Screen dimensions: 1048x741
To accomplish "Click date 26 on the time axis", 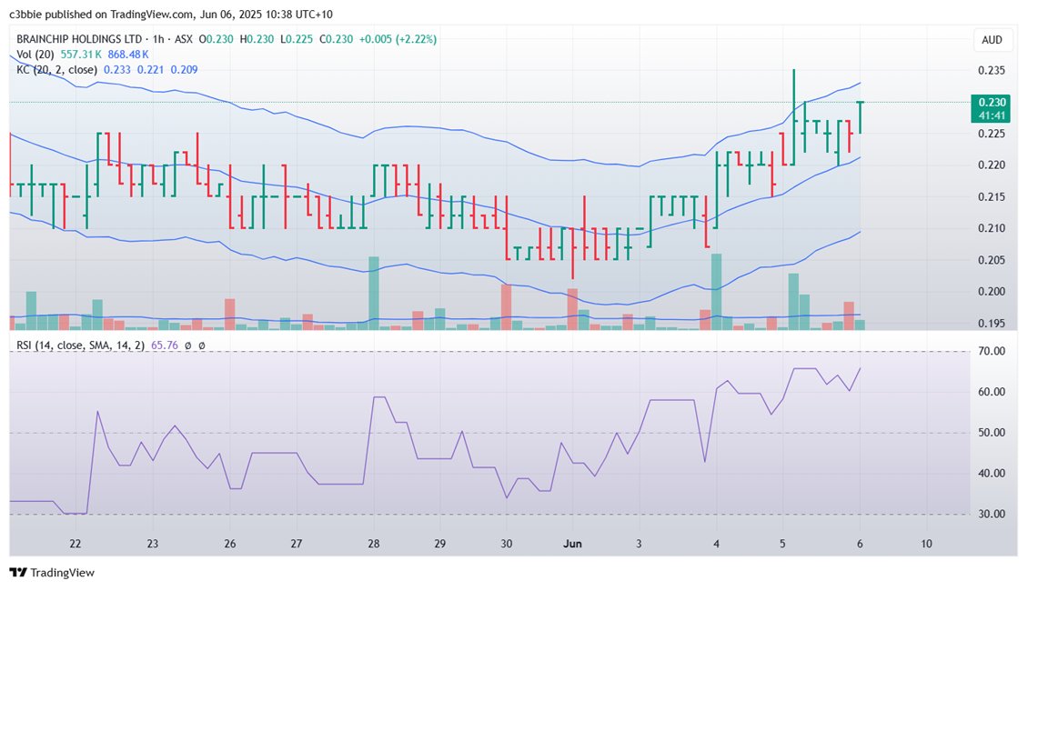I will coord(230,544).
